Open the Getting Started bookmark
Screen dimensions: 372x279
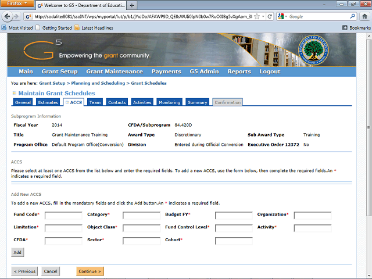click(x=53, y=28)
